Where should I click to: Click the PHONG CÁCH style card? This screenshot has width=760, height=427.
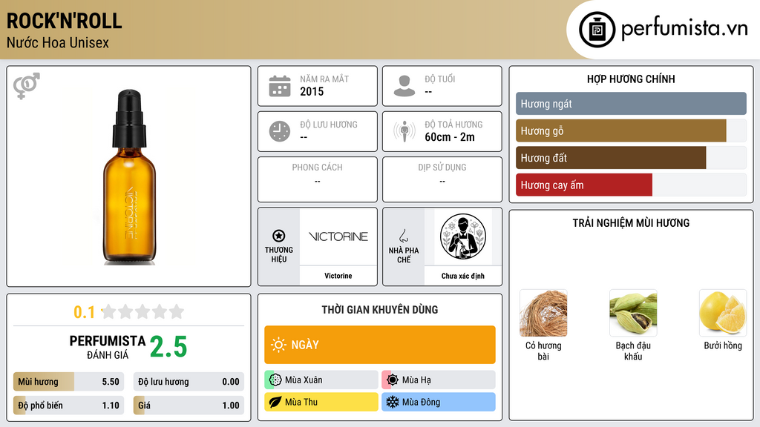tap(318, 179)
